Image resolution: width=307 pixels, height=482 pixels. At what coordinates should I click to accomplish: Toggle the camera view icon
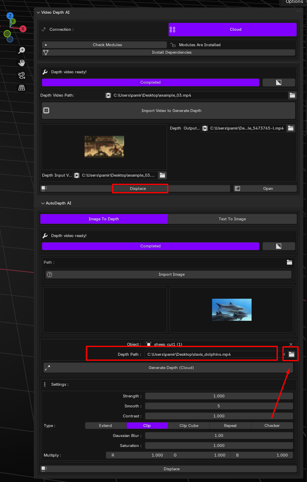[x=22, y=75]
